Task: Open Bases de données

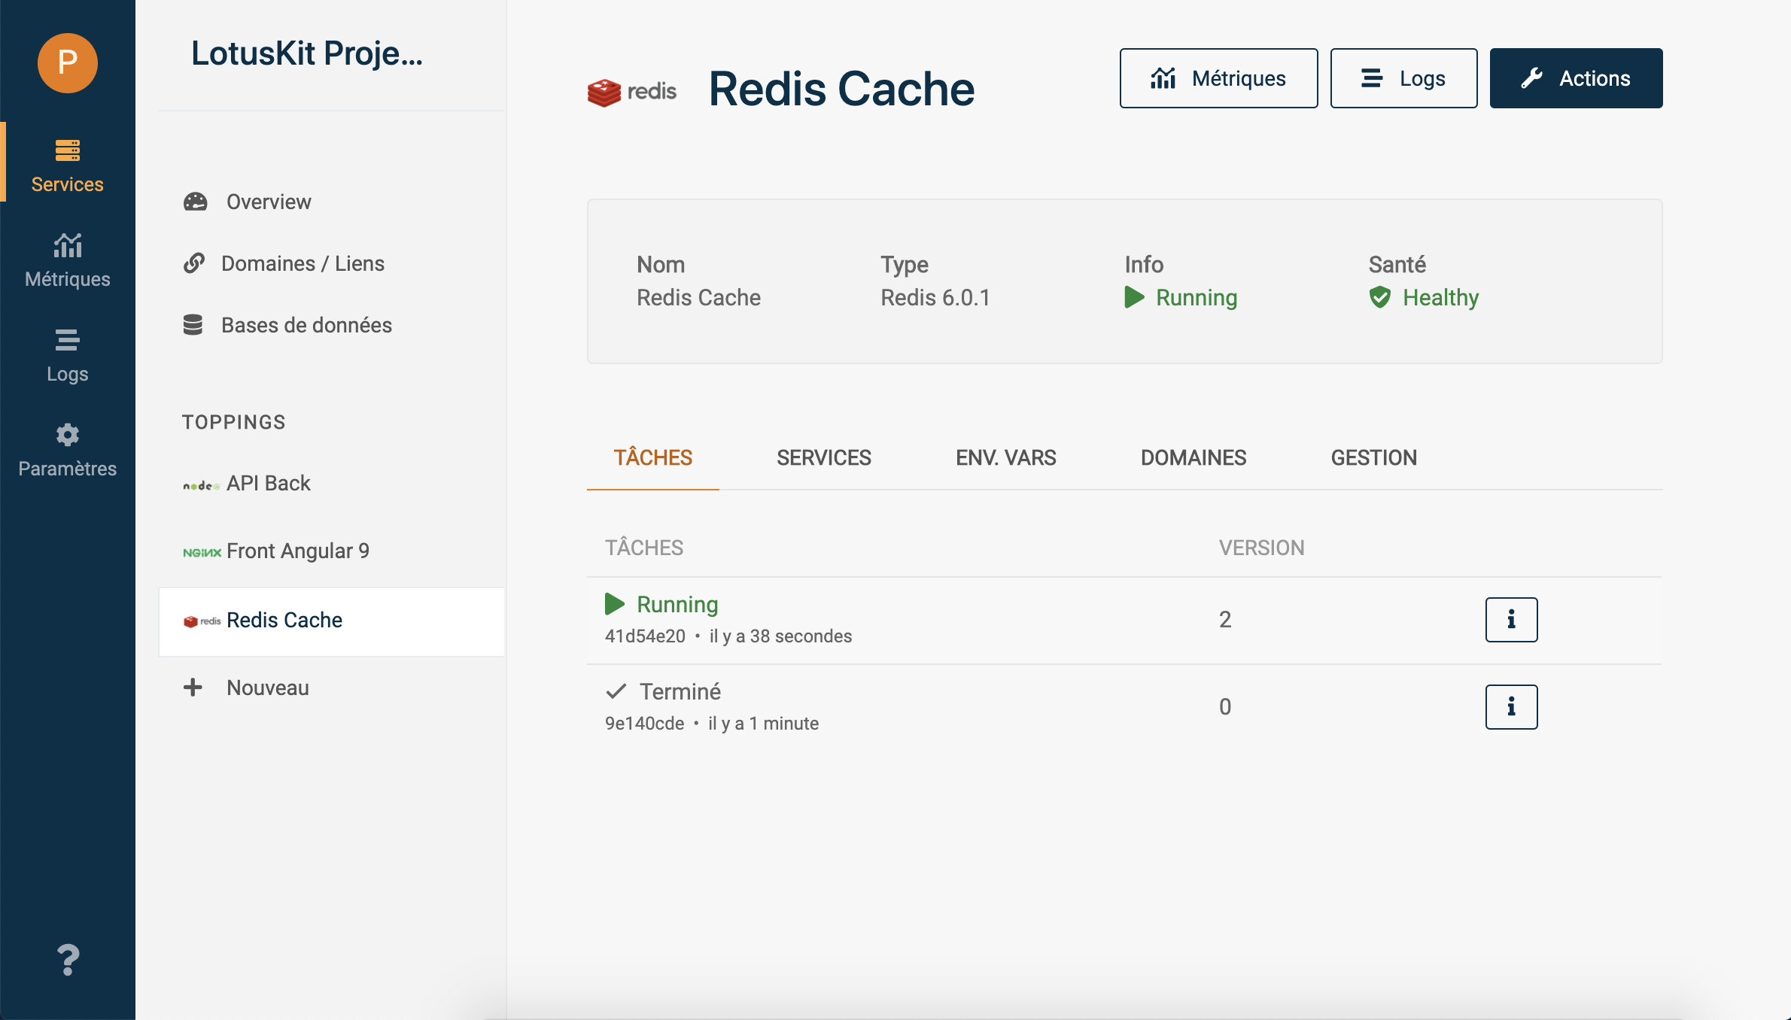Action: [x=306, y=325]
